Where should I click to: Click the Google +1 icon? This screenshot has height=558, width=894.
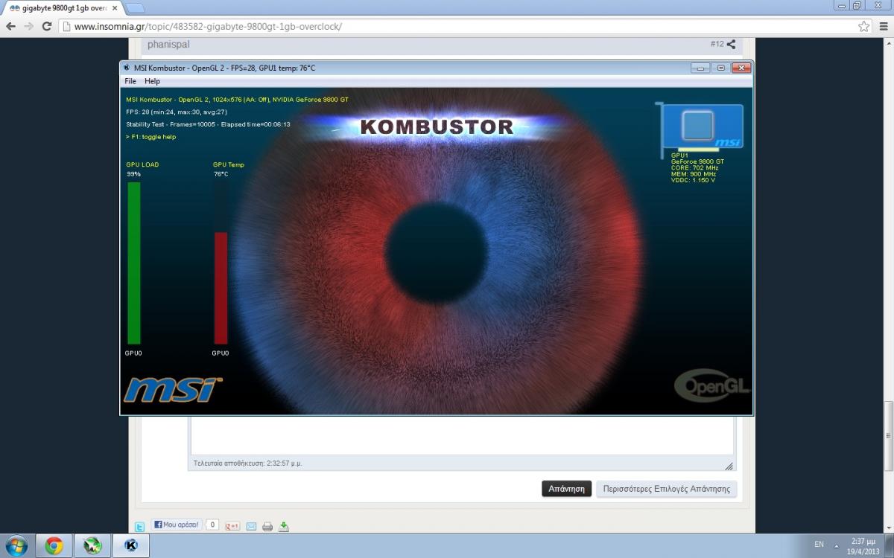[x=232, y=526]
